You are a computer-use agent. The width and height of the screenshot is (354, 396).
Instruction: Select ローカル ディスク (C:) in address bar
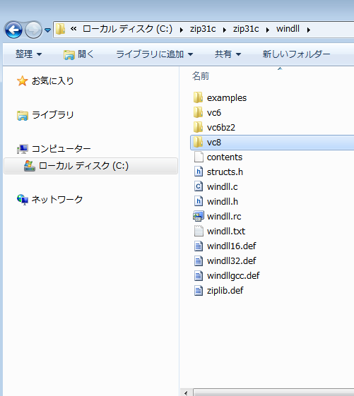pos(127,29)
